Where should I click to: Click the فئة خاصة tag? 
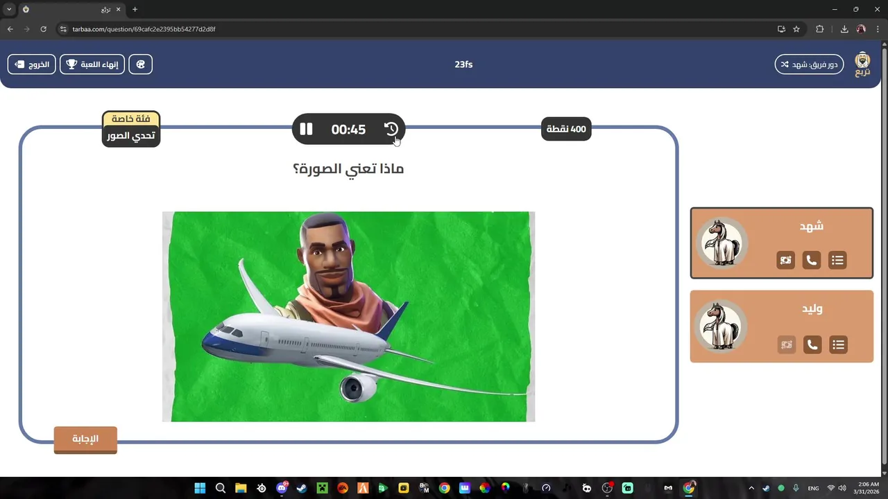pos(131,119)
